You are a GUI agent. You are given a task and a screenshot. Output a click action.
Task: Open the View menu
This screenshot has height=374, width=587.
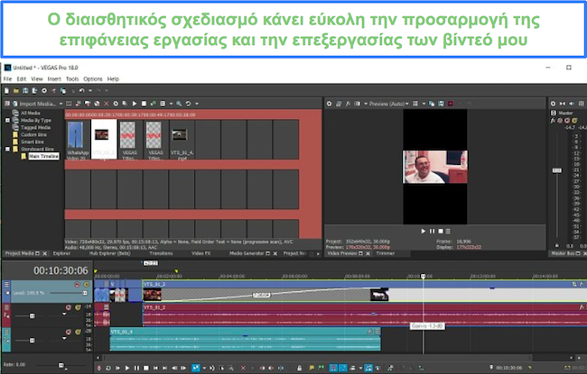pyautogui.click(x=37, y=78)
